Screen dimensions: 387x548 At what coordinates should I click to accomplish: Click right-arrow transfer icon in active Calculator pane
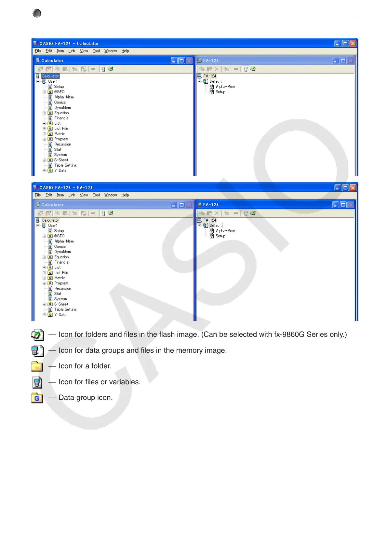(x=93, y=69)
